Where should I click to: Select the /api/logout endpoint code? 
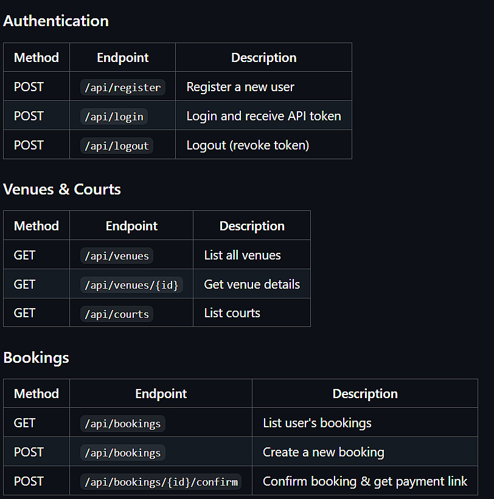click(116, 145)
